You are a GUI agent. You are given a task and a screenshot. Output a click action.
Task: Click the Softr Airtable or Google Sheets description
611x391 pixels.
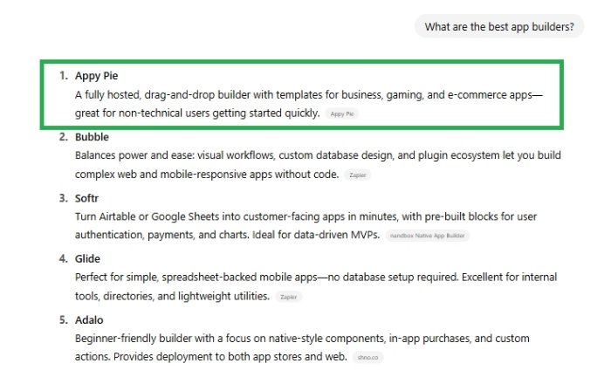(x=305, y=225)
